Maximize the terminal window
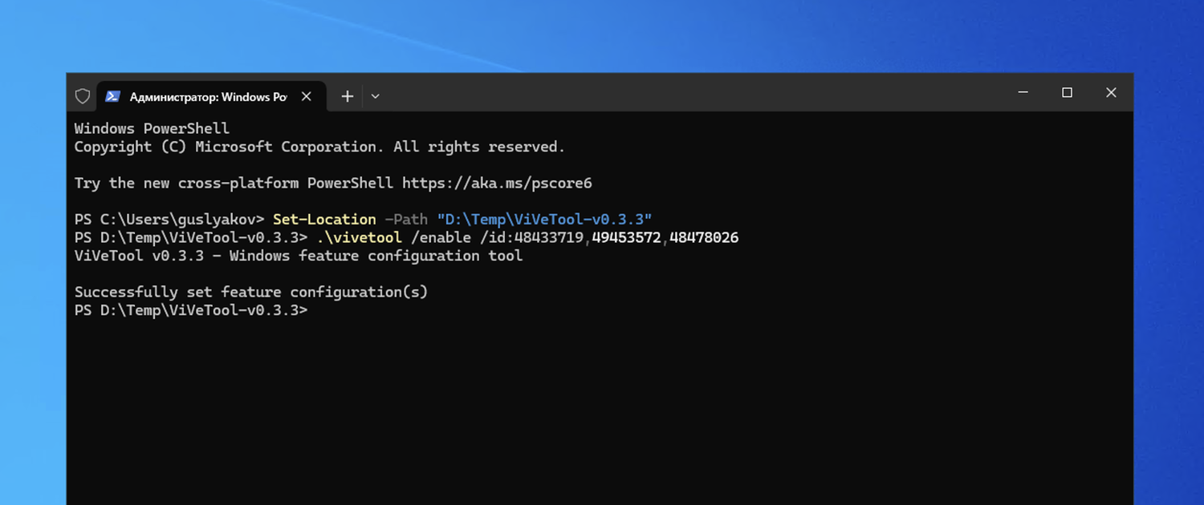The width and height of the screenshot is (1204, 505). pos(1067,93)
